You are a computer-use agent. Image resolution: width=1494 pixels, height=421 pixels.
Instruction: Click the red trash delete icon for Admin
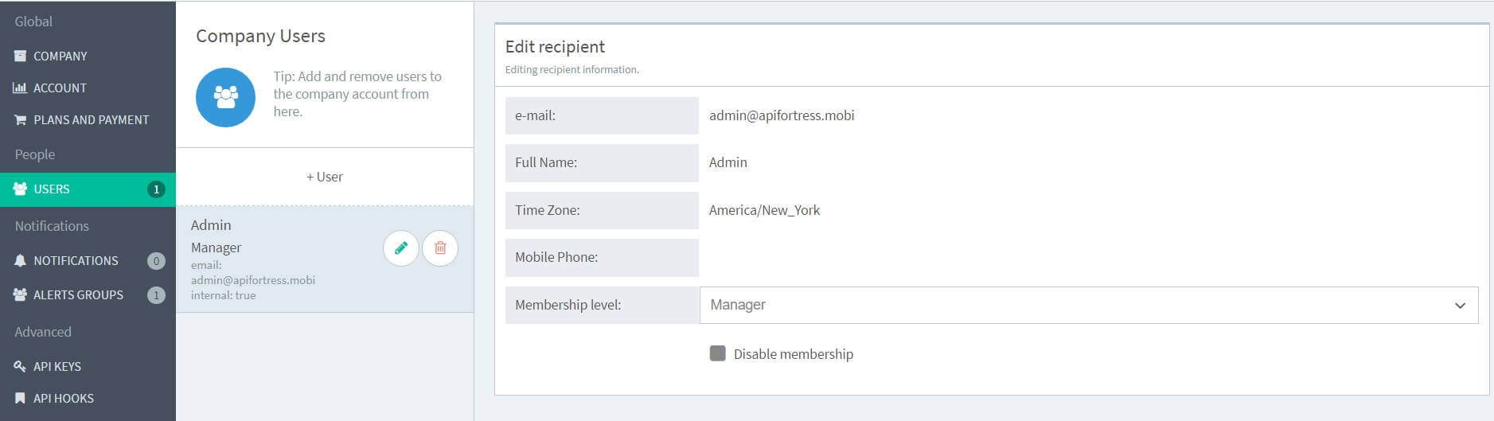pyautogui.click(x=440, y=248)
